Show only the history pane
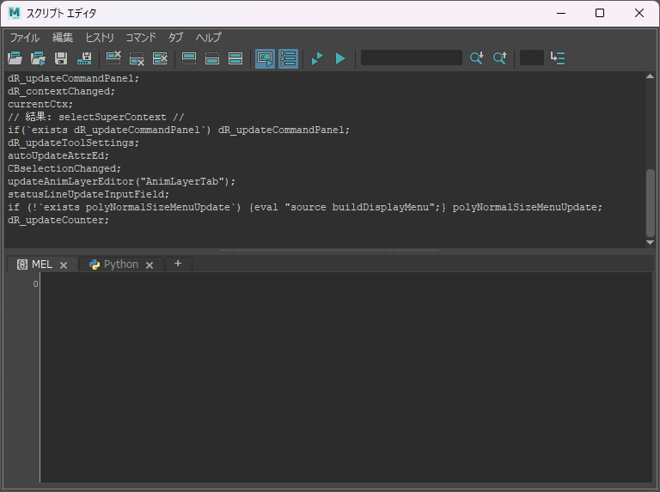 188,58
